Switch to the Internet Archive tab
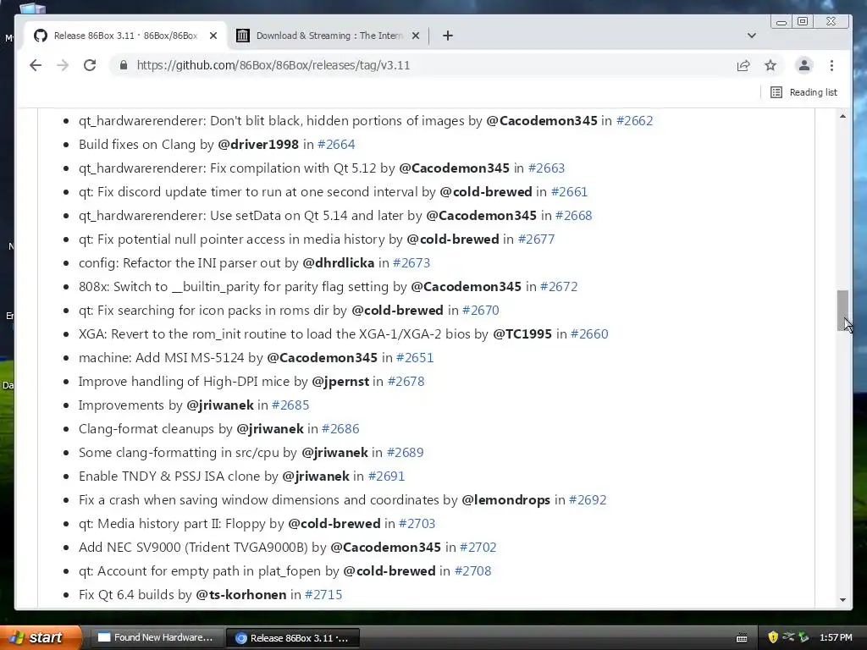867x650 pixels. pos(329,36)
